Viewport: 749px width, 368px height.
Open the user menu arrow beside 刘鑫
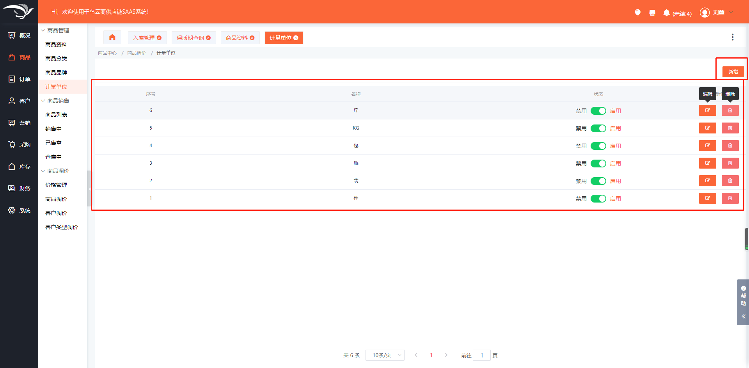(731, 12)
